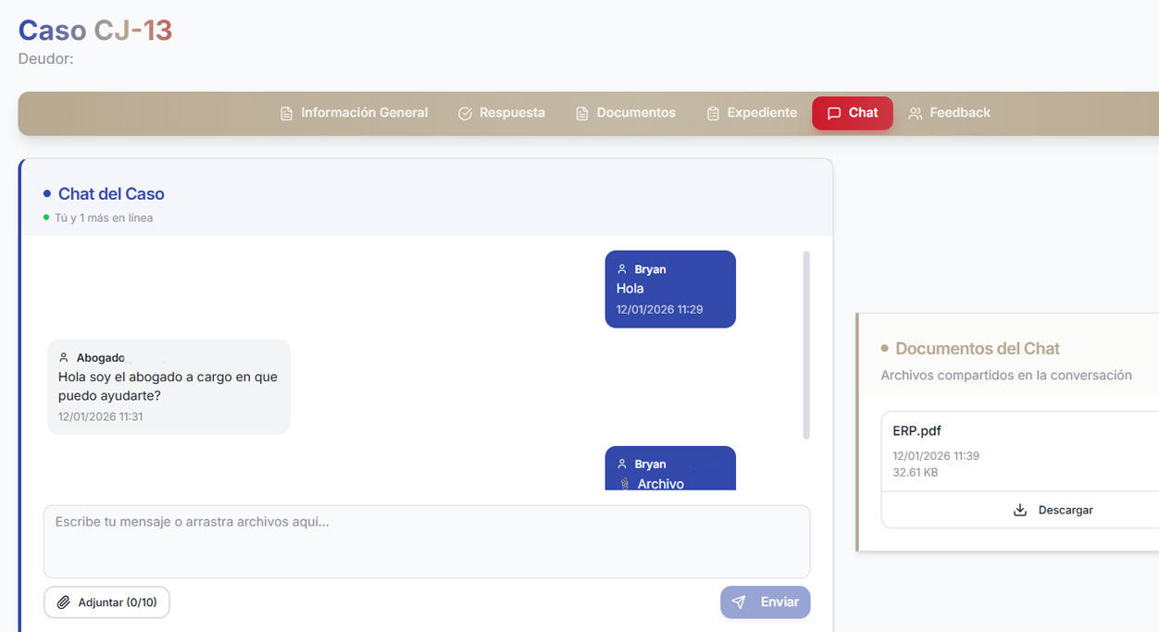This screenshot has height=632, width=1159.
Task: Click the paperclip icon in Adjuntar button
Action: click(64, 602)
